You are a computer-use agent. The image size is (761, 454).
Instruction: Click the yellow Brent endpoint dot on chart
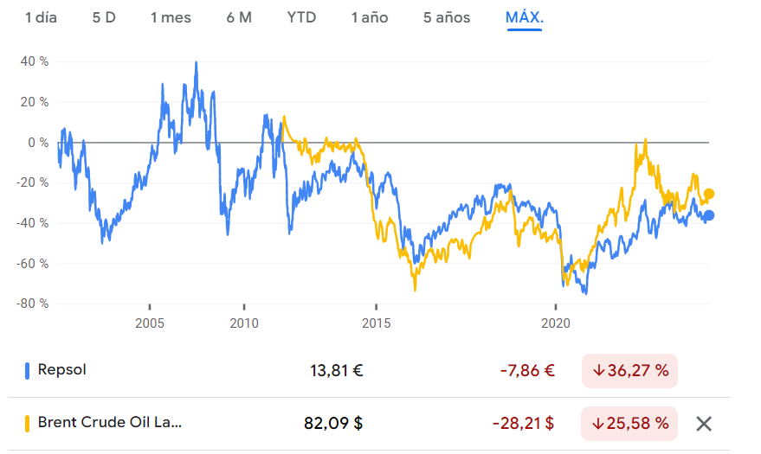[709, 194]
